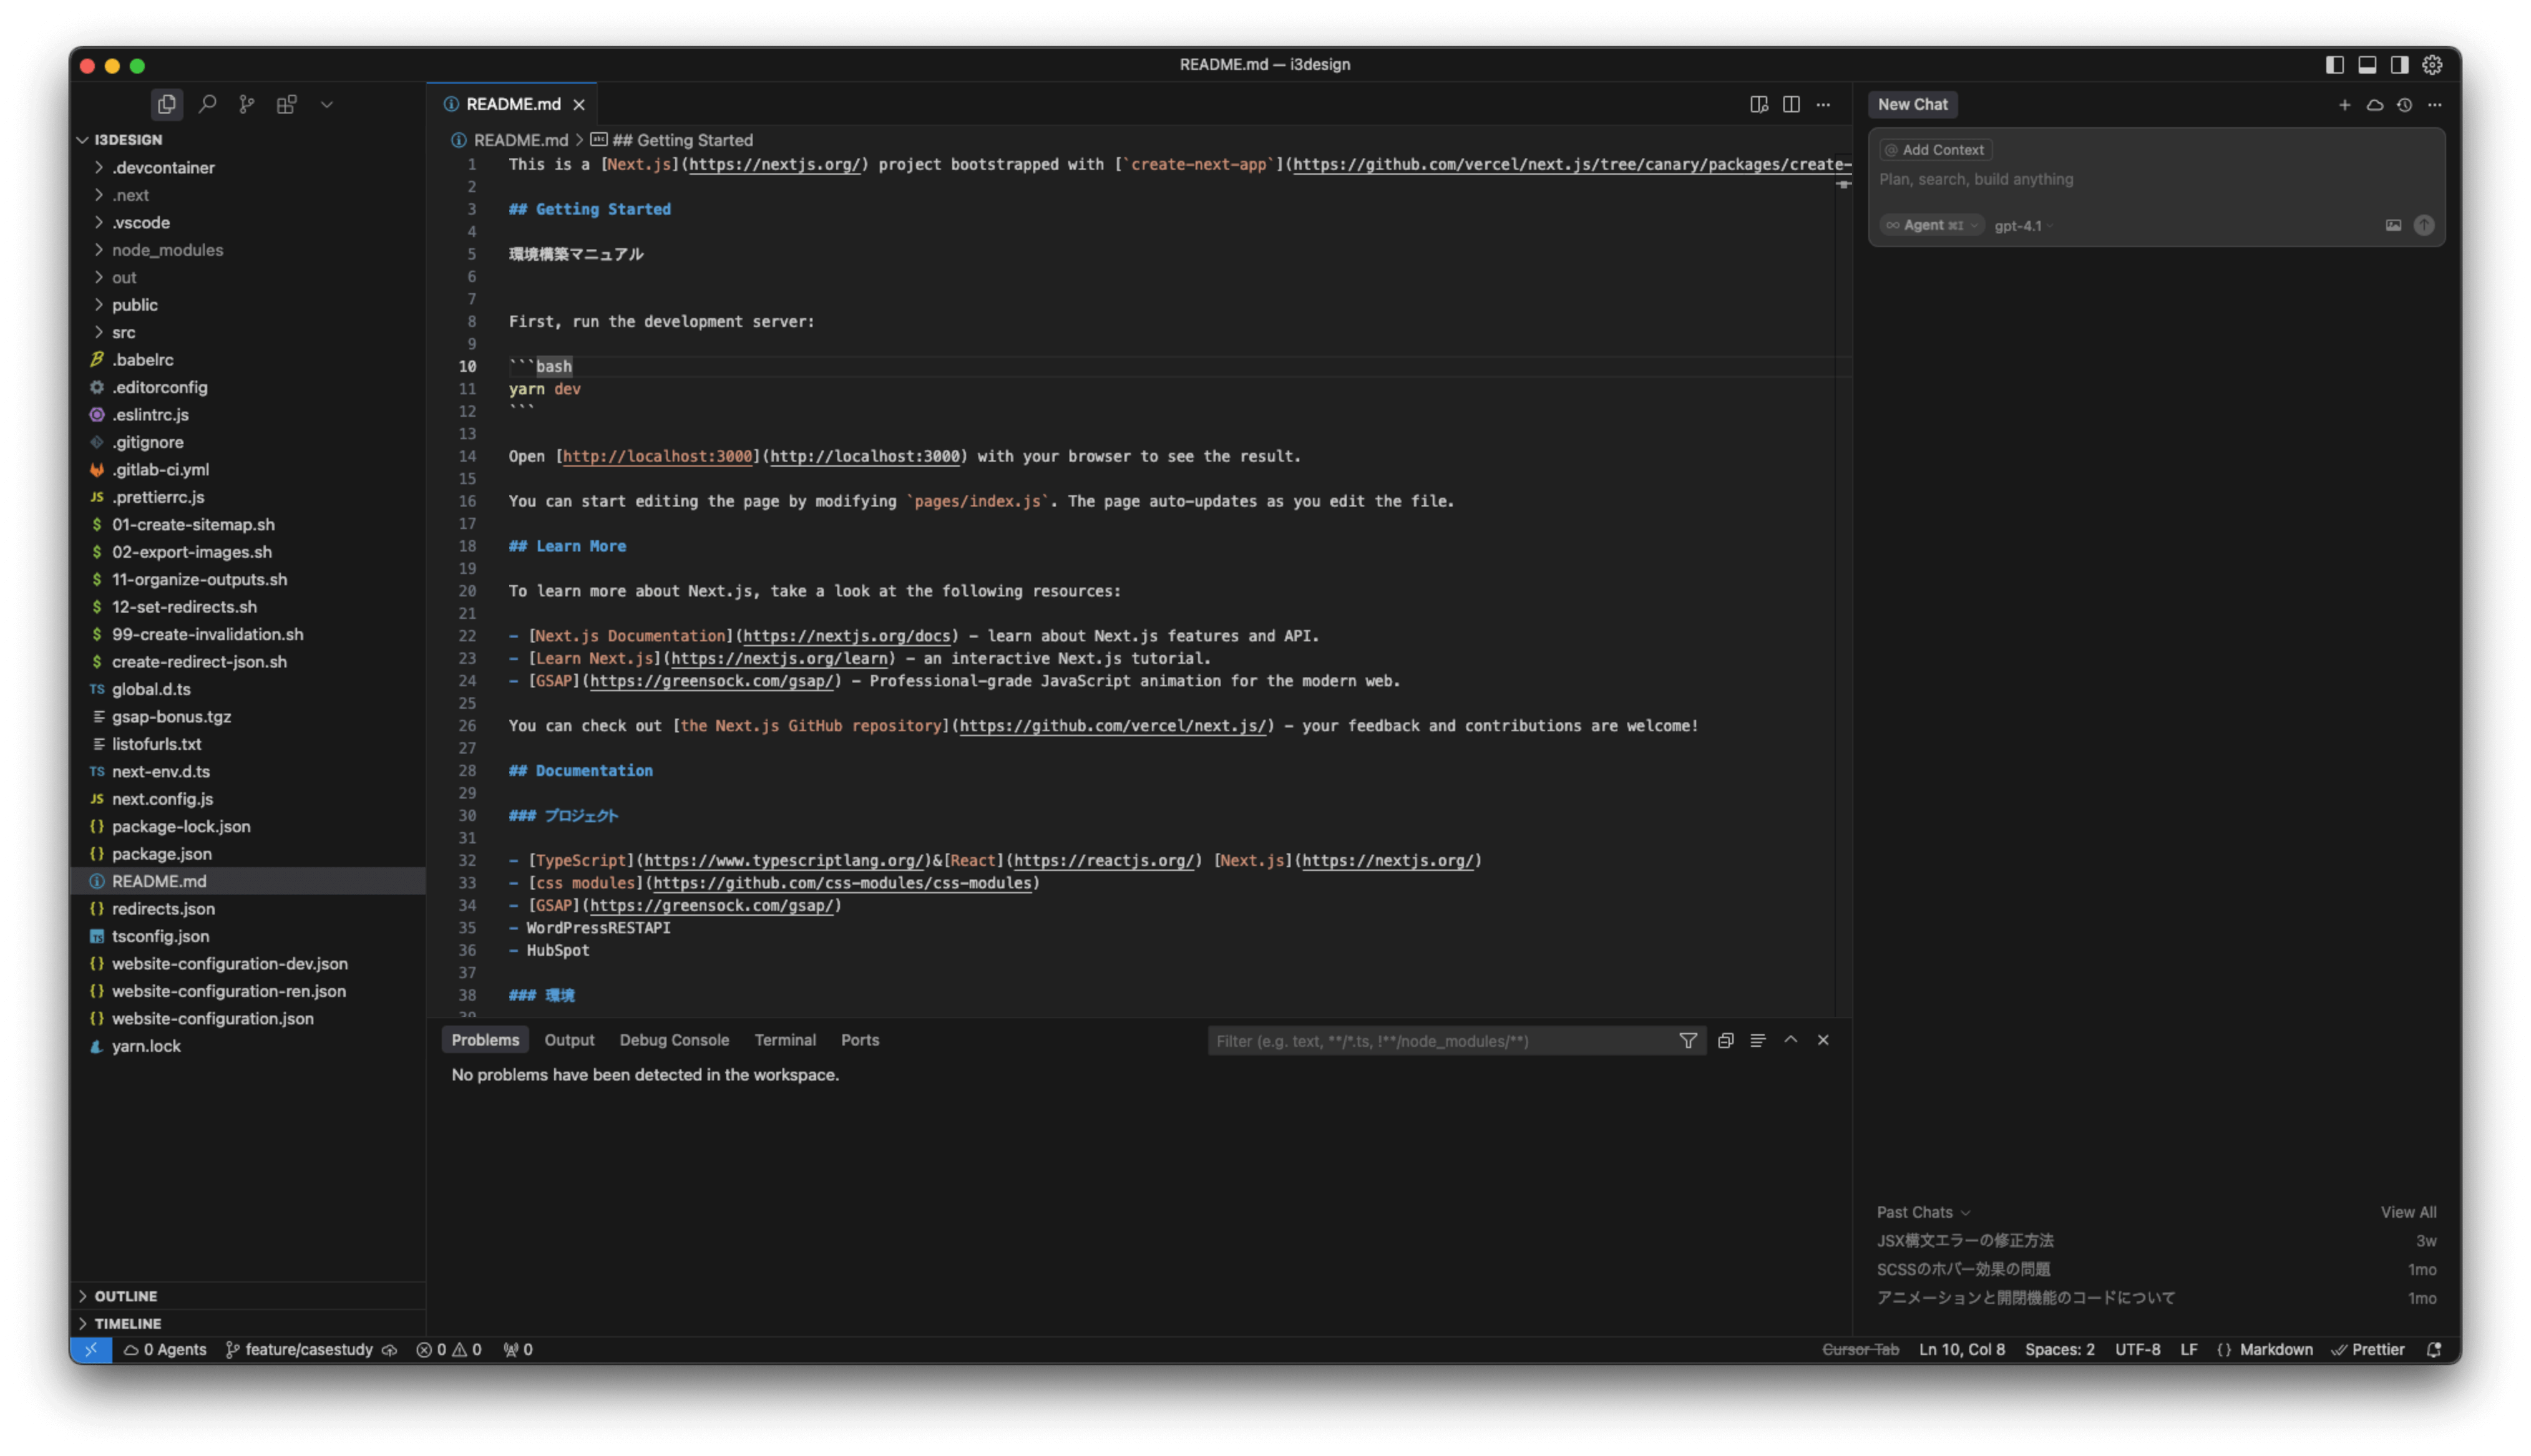Image resolution: width=2531 pixels, height=1456 pixels.
Task: Show chat history clock icon
Action: pyautogui.click(x=2404, y=105)
